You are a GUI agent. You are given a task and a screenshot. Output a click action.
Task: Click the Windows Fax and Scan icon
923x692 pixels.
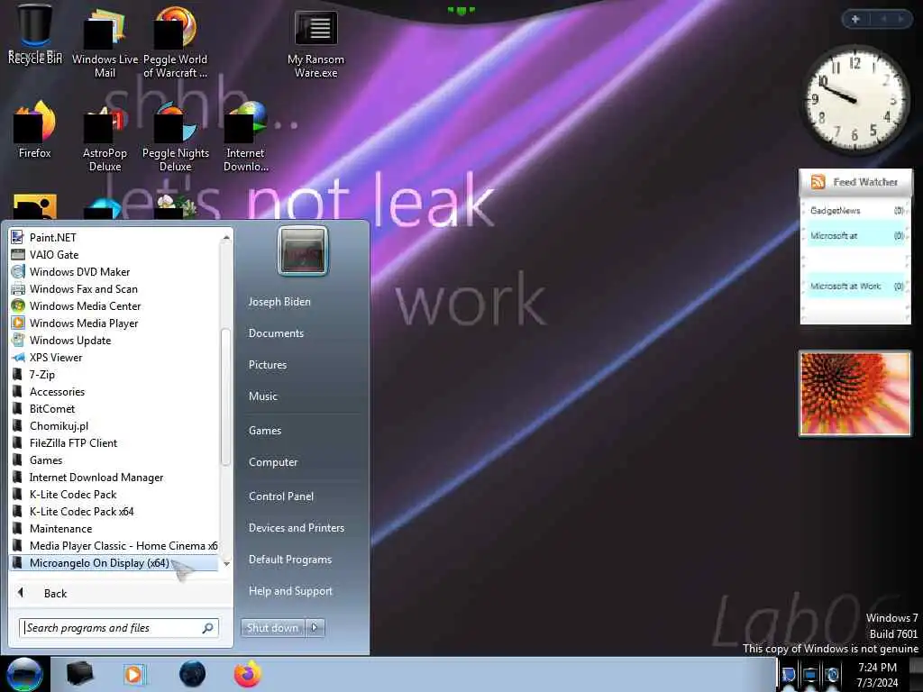[x=18, y=288]
